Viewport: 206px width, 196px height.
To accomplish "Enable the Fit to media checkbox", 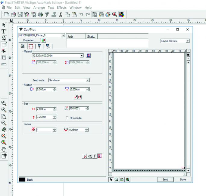I will 67,118.
